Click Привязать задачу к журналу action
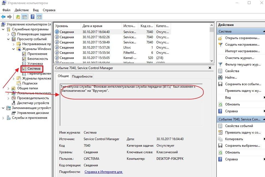Image resolution: width=265 pixels, height=177 pixels. (x=243, y=91)
